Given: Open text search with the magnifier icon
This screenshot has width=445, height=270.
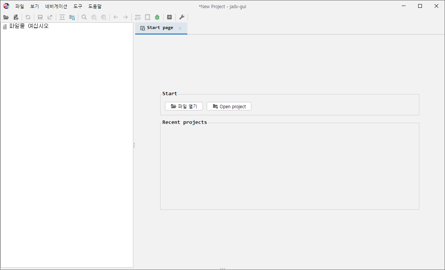Looking at the screenshot, I should pos(84,17).
